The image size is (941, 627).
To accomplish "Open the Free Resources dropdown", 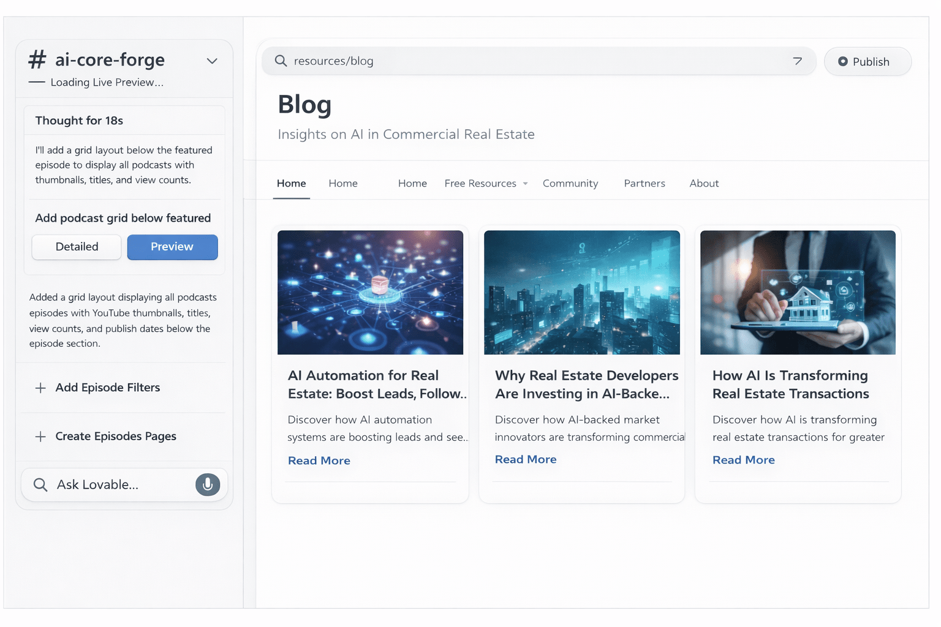I will 486,183.
